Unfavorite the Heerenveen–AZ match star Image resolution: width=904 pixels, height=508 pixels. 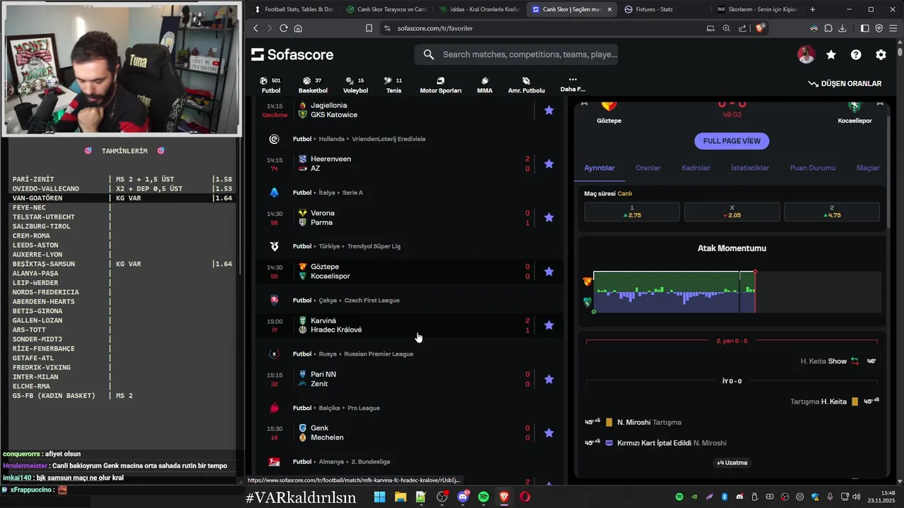549,164
